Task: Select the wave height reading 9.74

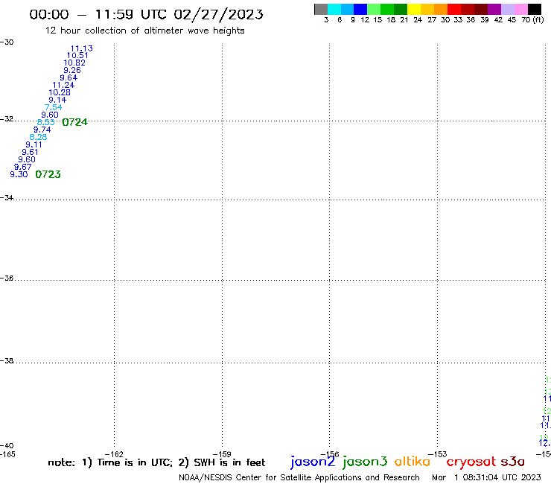Action: [42, 130]
